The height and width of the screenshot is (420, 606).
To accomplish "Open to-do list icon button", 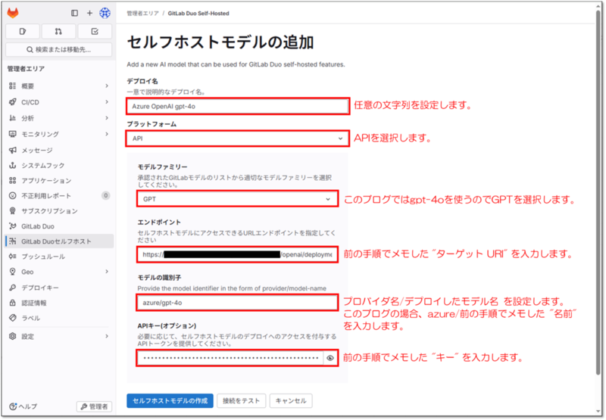I will [95, 31].
